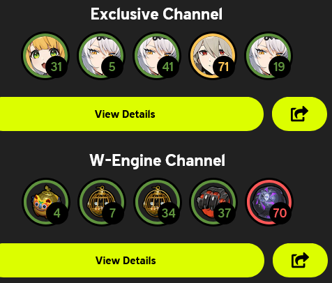
Task: Click the pity badge showing 37
Action: (224, 213)
